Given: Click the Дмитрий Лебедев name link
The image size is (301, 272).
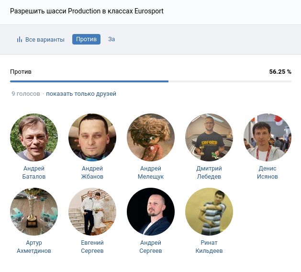Looking at the screenshot, I should (x=209, y=172).
